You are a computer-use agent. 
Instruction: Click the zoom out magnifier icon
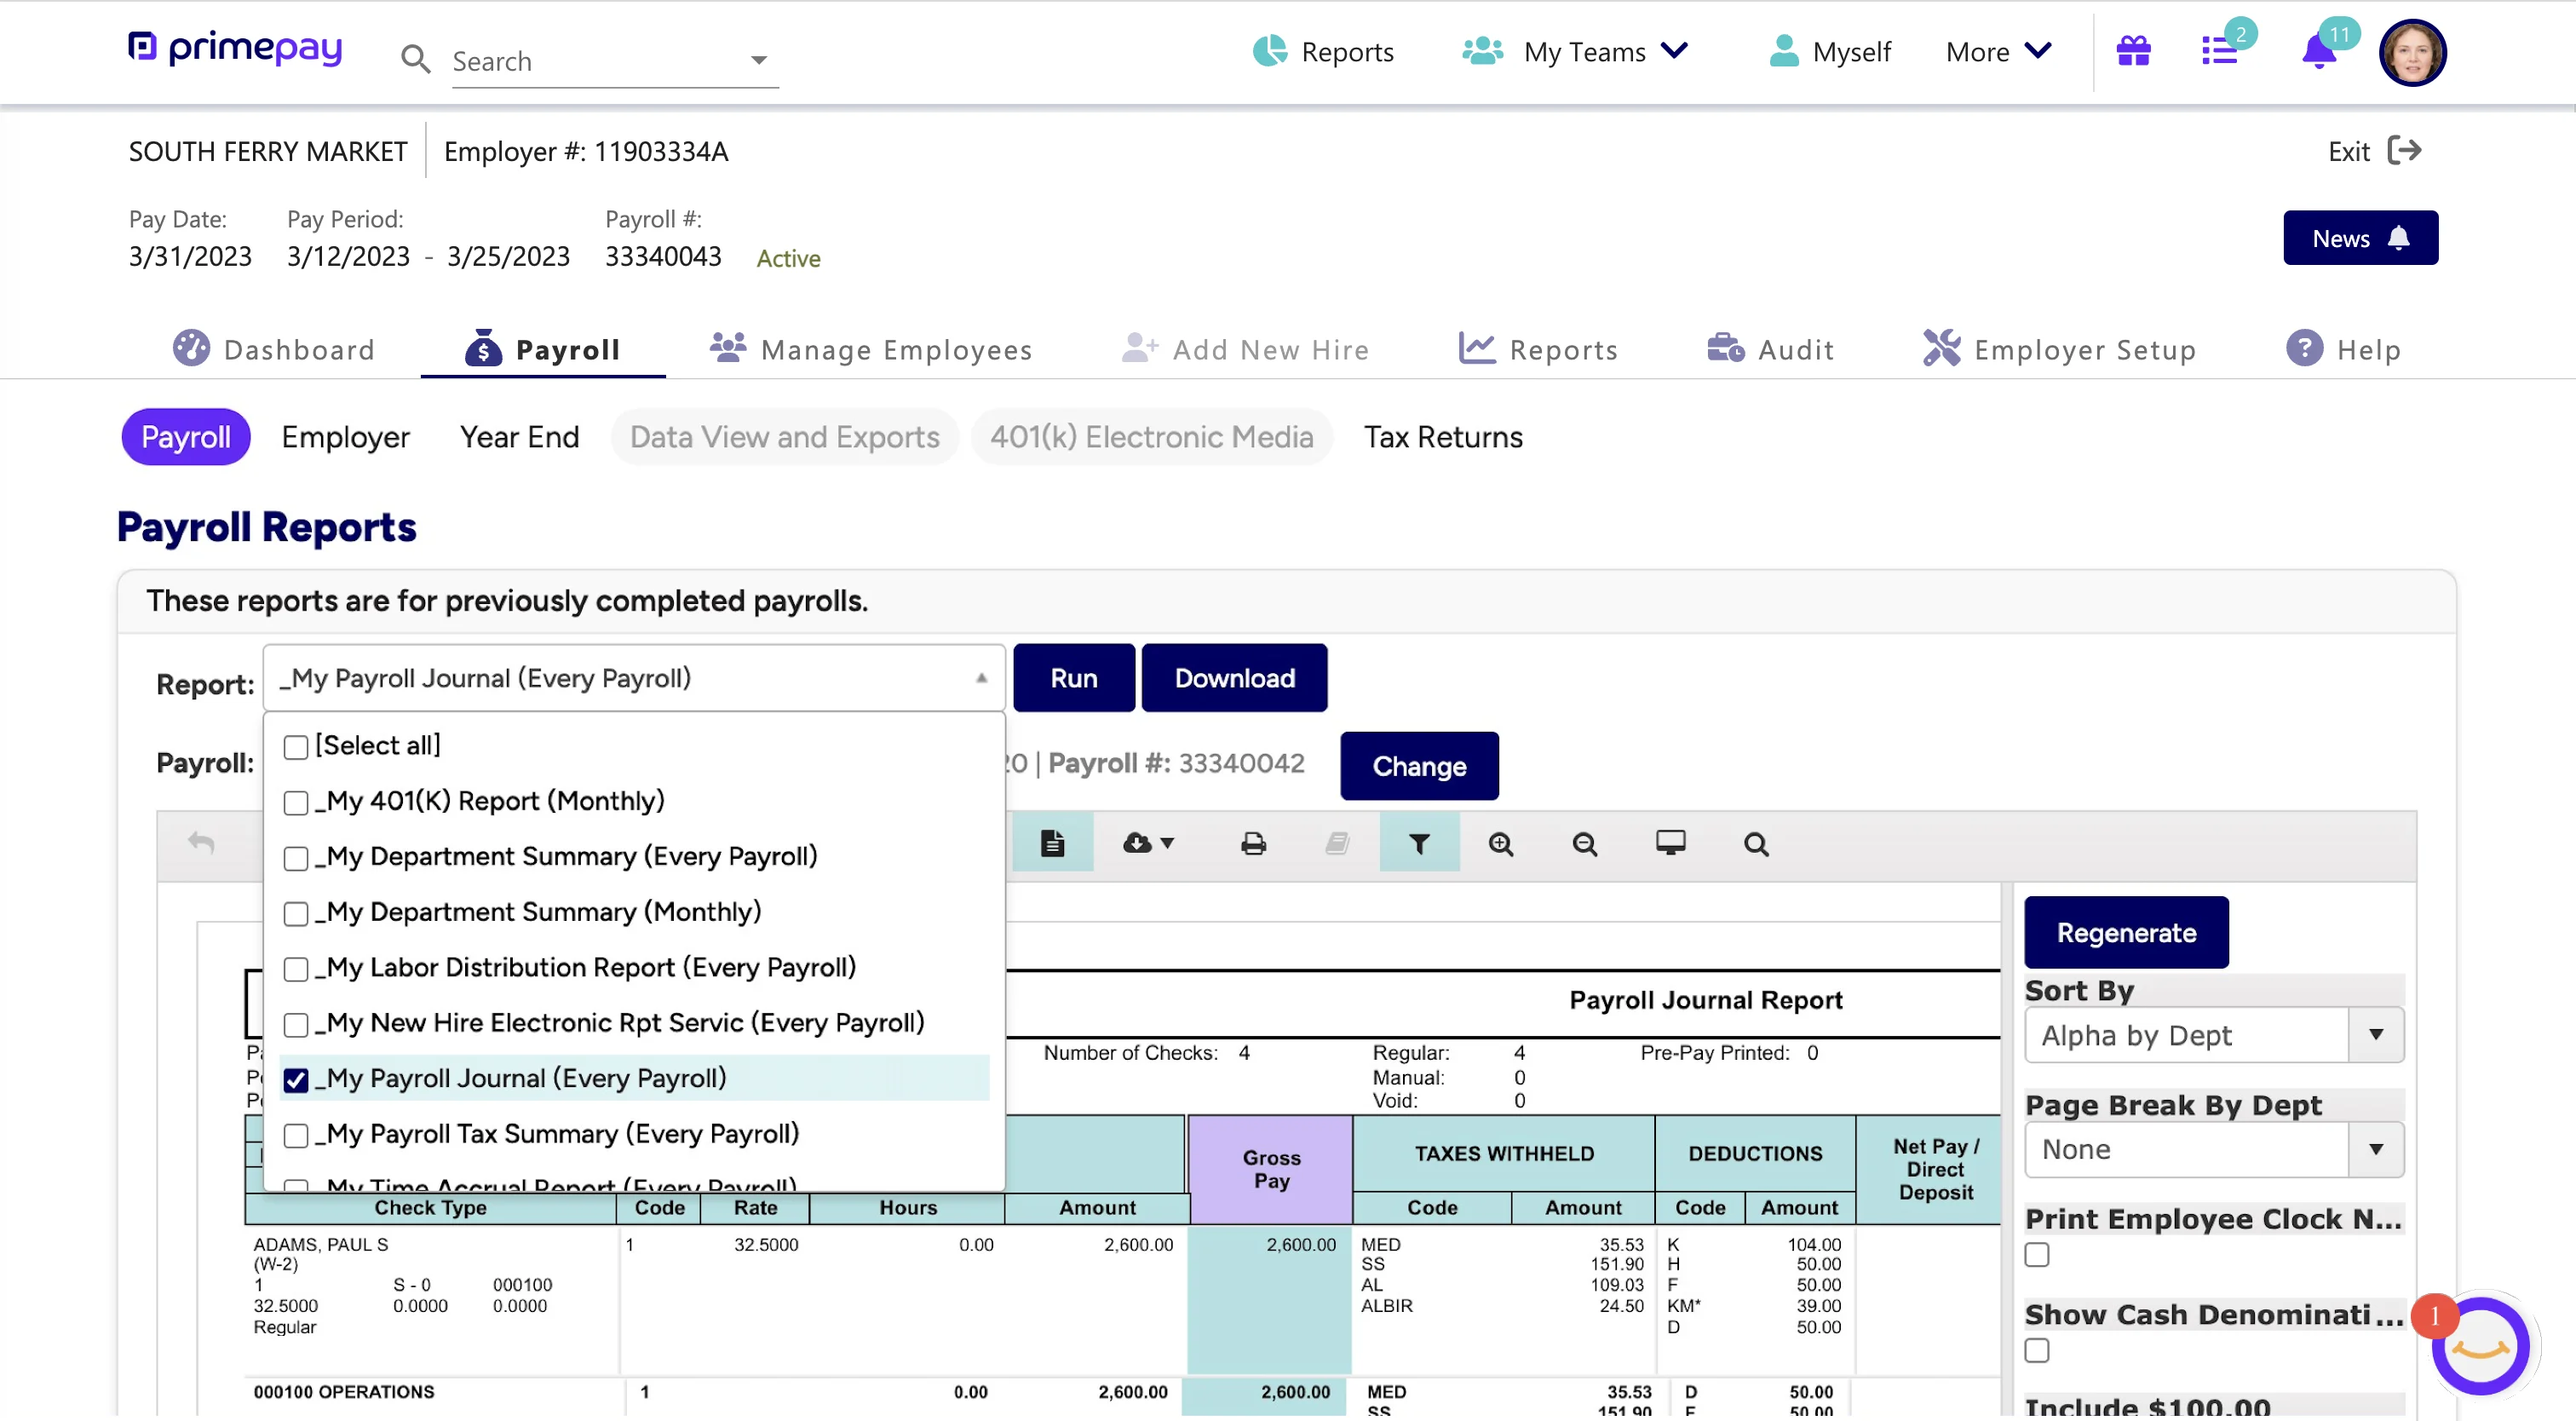[x=1584, y=844]
